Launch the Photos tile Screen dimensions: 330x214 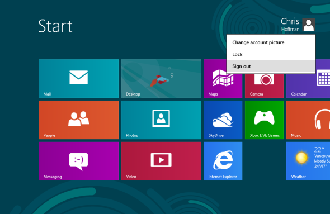pos(161,120)
